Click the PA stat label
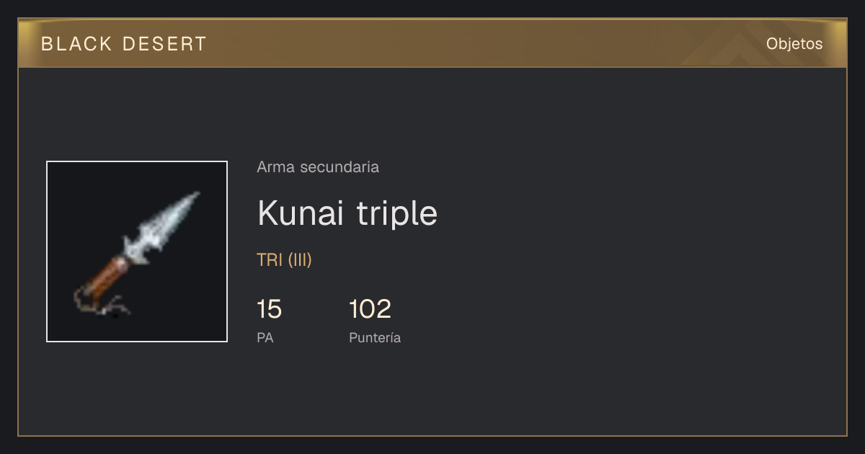865x454 pixels. pos(265,337)
